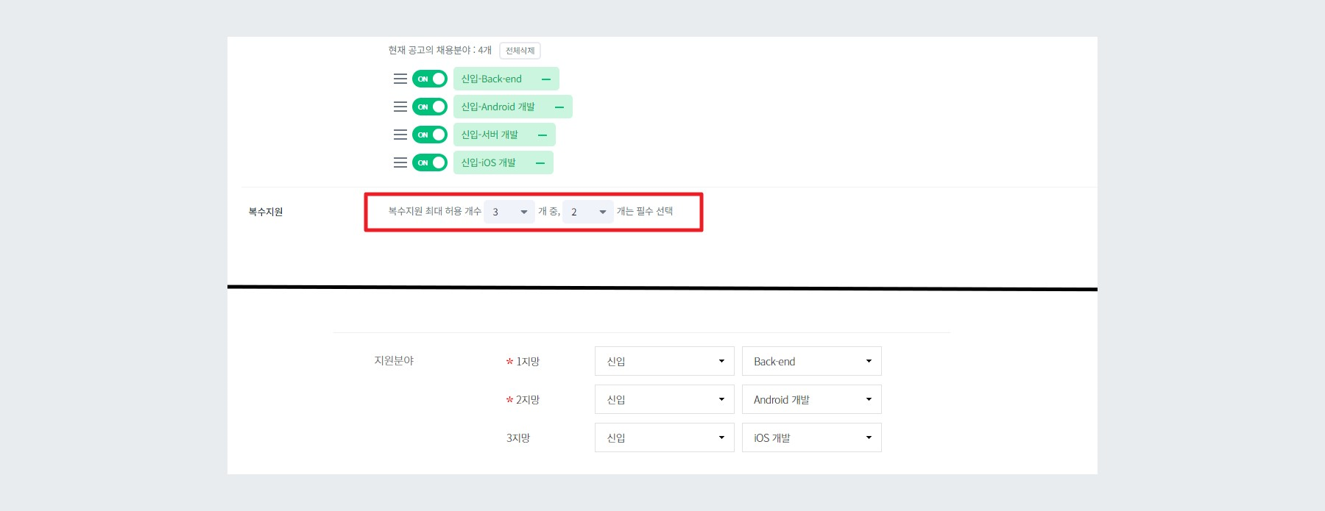Toggle the ON switch for 신입-Back-end
Screen dimensions: 1325x511
(x=430, y=79)
